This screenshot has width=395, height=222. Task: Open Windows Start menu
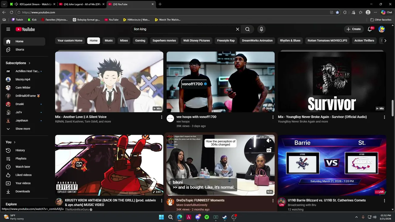[161, 217]
